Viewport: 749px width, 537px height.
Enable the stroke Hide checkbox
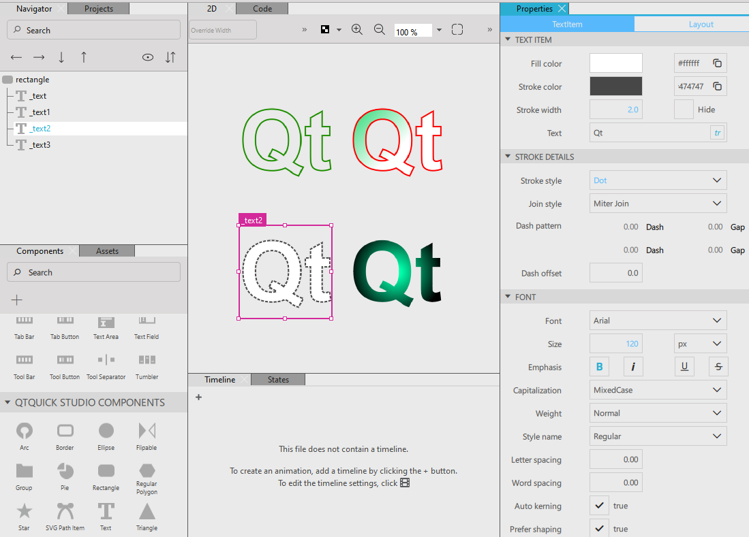click(684, 110)
